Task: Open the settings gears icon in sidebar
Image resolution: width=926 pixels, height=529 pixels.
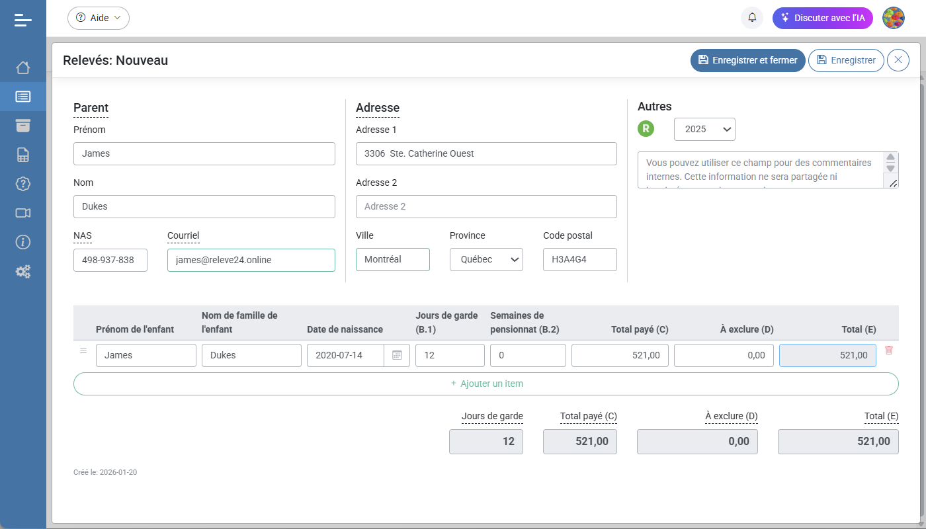Action: tap(23, 271)
